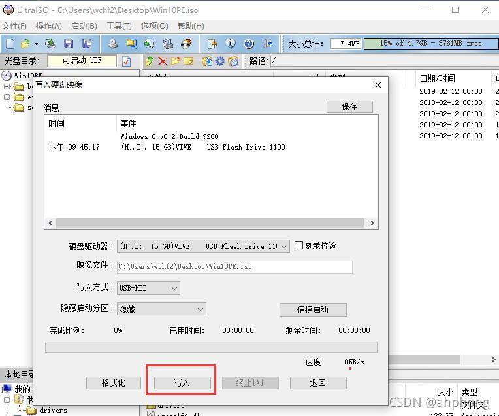The height and width of the screenshot is (416, 499).
Task: Click the Exit door-arrow icon
Action: click(267, 44)
